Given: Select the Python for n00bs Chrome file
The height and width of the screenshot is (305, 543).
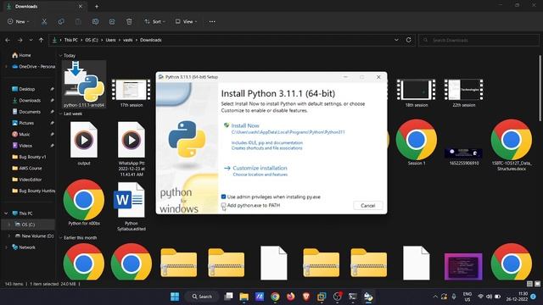Looking at the screenshot, I should click(84, 202).
